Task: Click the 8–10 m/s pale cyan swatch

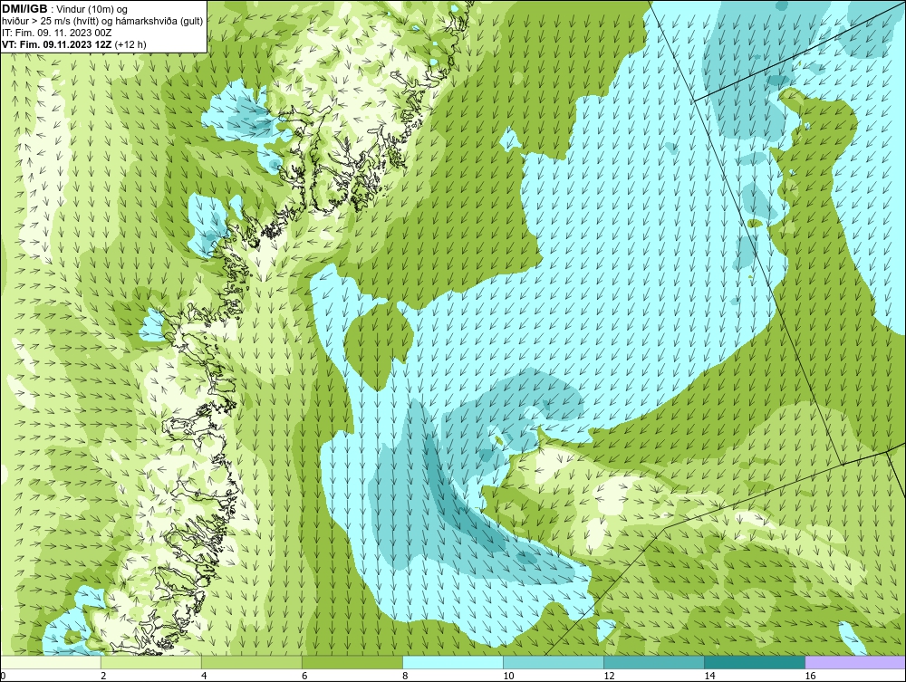Action: (x=452, y=662)
